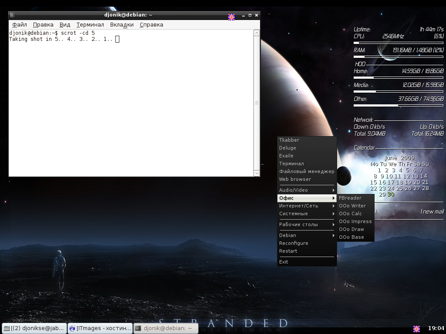Open the Вкладки menu in terminal
This screenshot has height=334, width=446.
point(122,25)
